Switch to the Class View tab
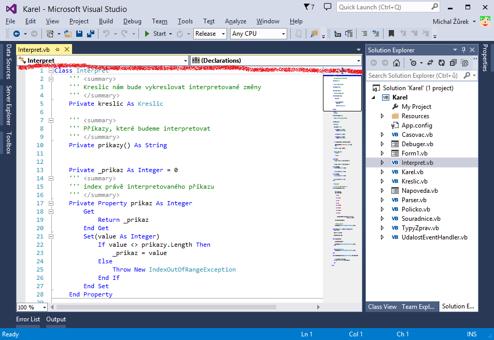The width and height of the screenshot is (494, 340). click(x=382, y=306)
